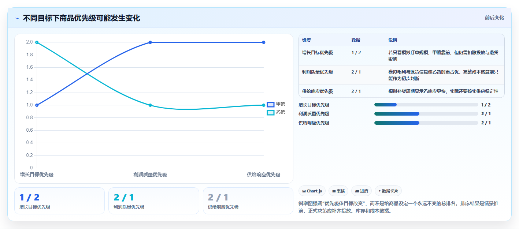The image size is (519, 229).
Task: Click the page title 不同目标下商品优先级可能发生变化
Action: [81, 18]
